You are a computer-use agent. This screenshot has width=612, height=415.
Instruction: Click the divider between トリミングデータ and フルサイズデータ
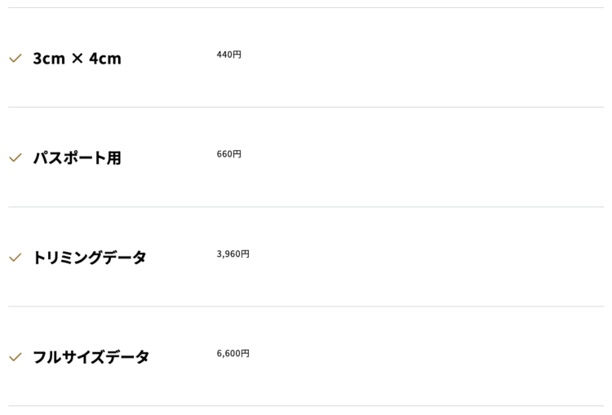[306, 307]
